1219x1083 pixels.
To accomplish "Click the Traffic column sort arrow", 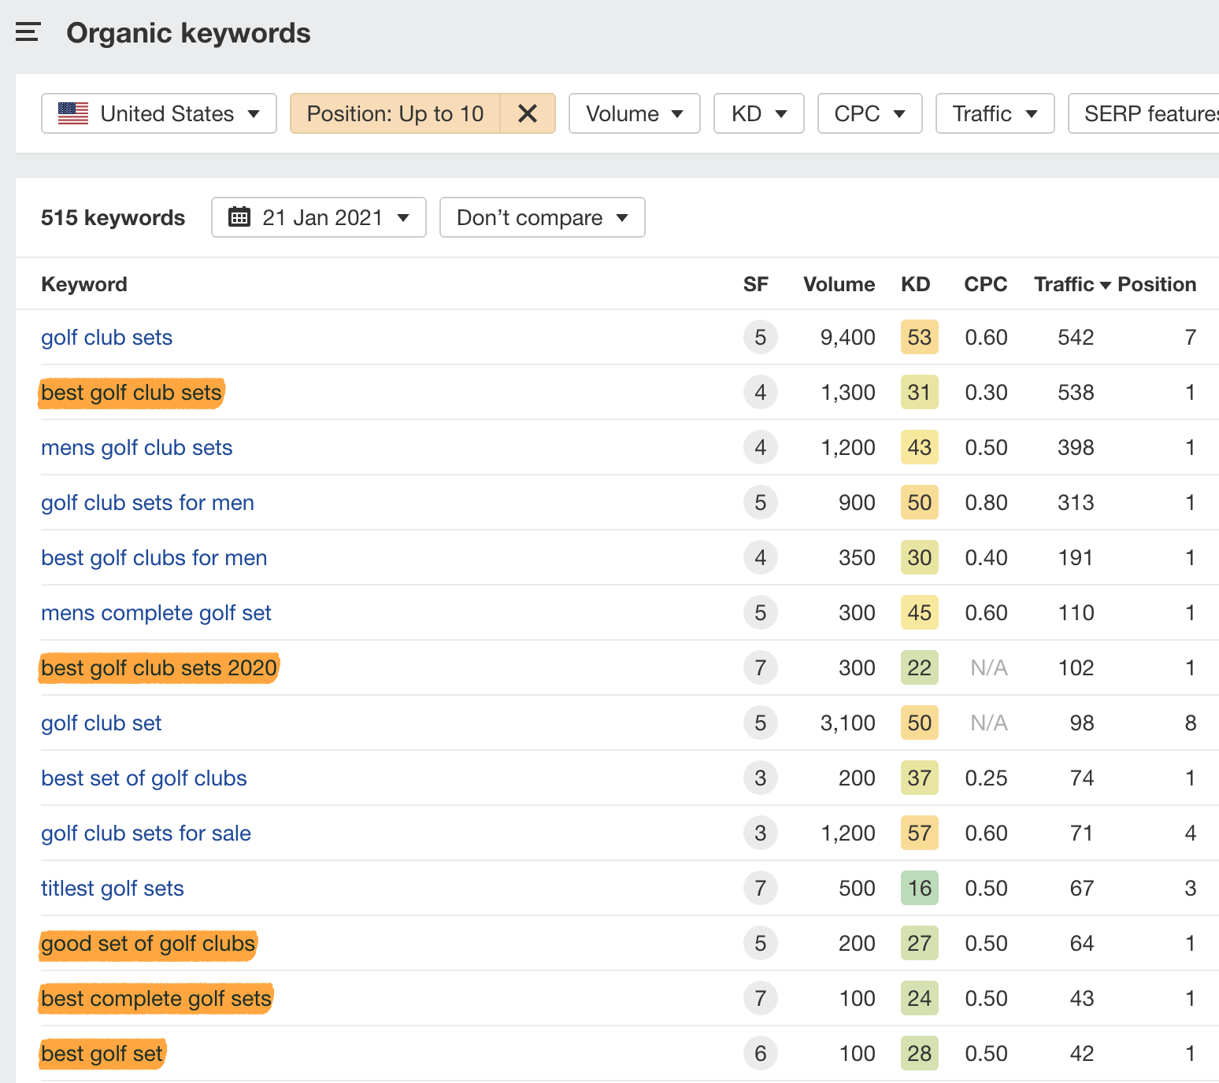I will [x=1106, y=285].
